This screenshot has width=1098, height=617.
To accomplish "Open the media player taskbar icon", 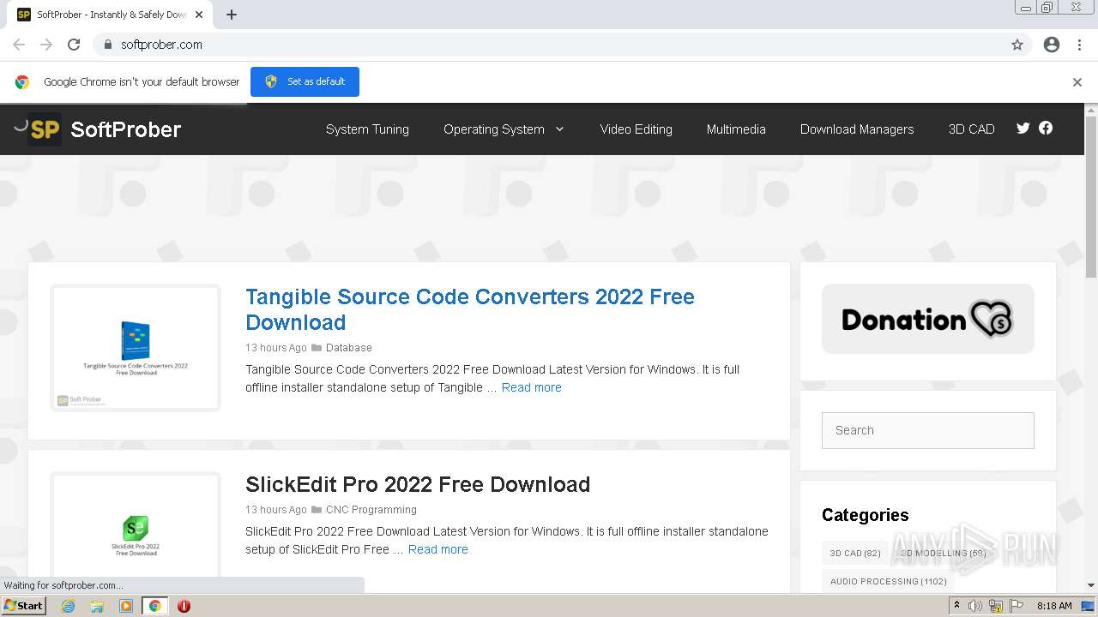I will point(126,606).
